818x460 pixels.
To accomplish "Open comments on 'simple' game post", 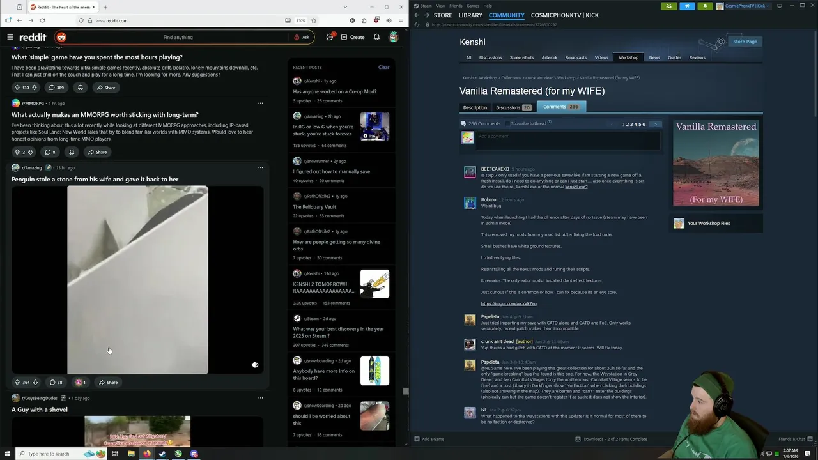I will 56,88.
